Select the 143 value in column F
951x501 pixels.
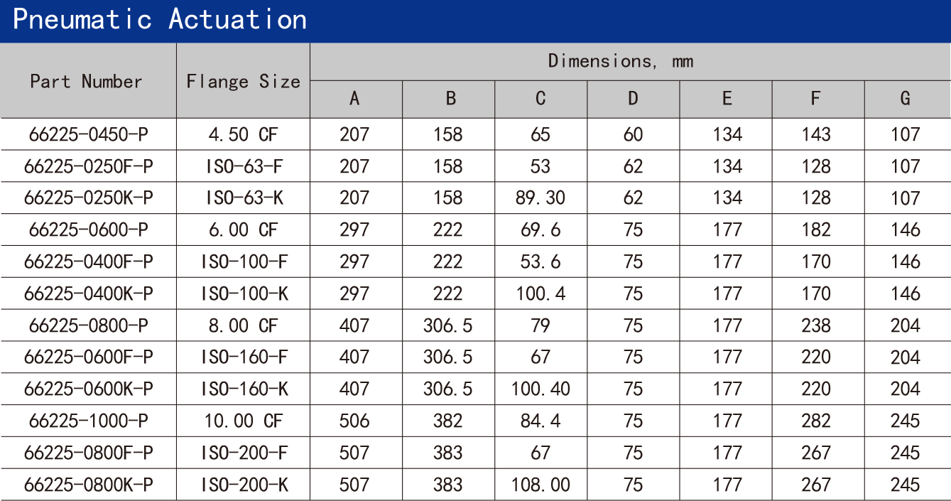point(815,134)
